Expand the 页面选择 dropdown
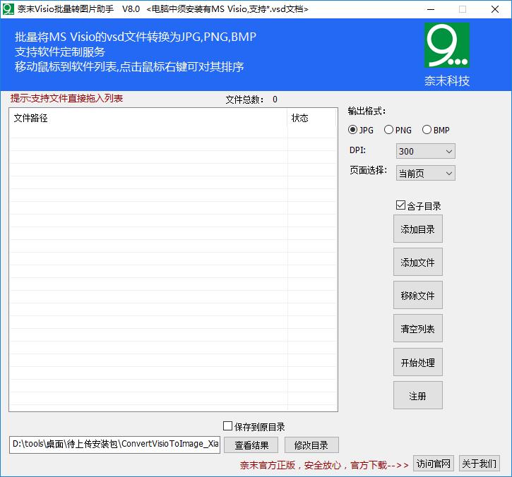This screenshot has width=512, height=477. pos(426,173)
